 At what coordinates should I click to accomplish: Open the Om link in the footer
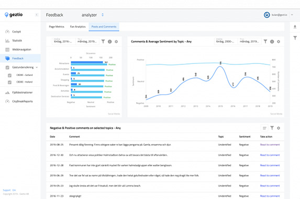point(14,190)
